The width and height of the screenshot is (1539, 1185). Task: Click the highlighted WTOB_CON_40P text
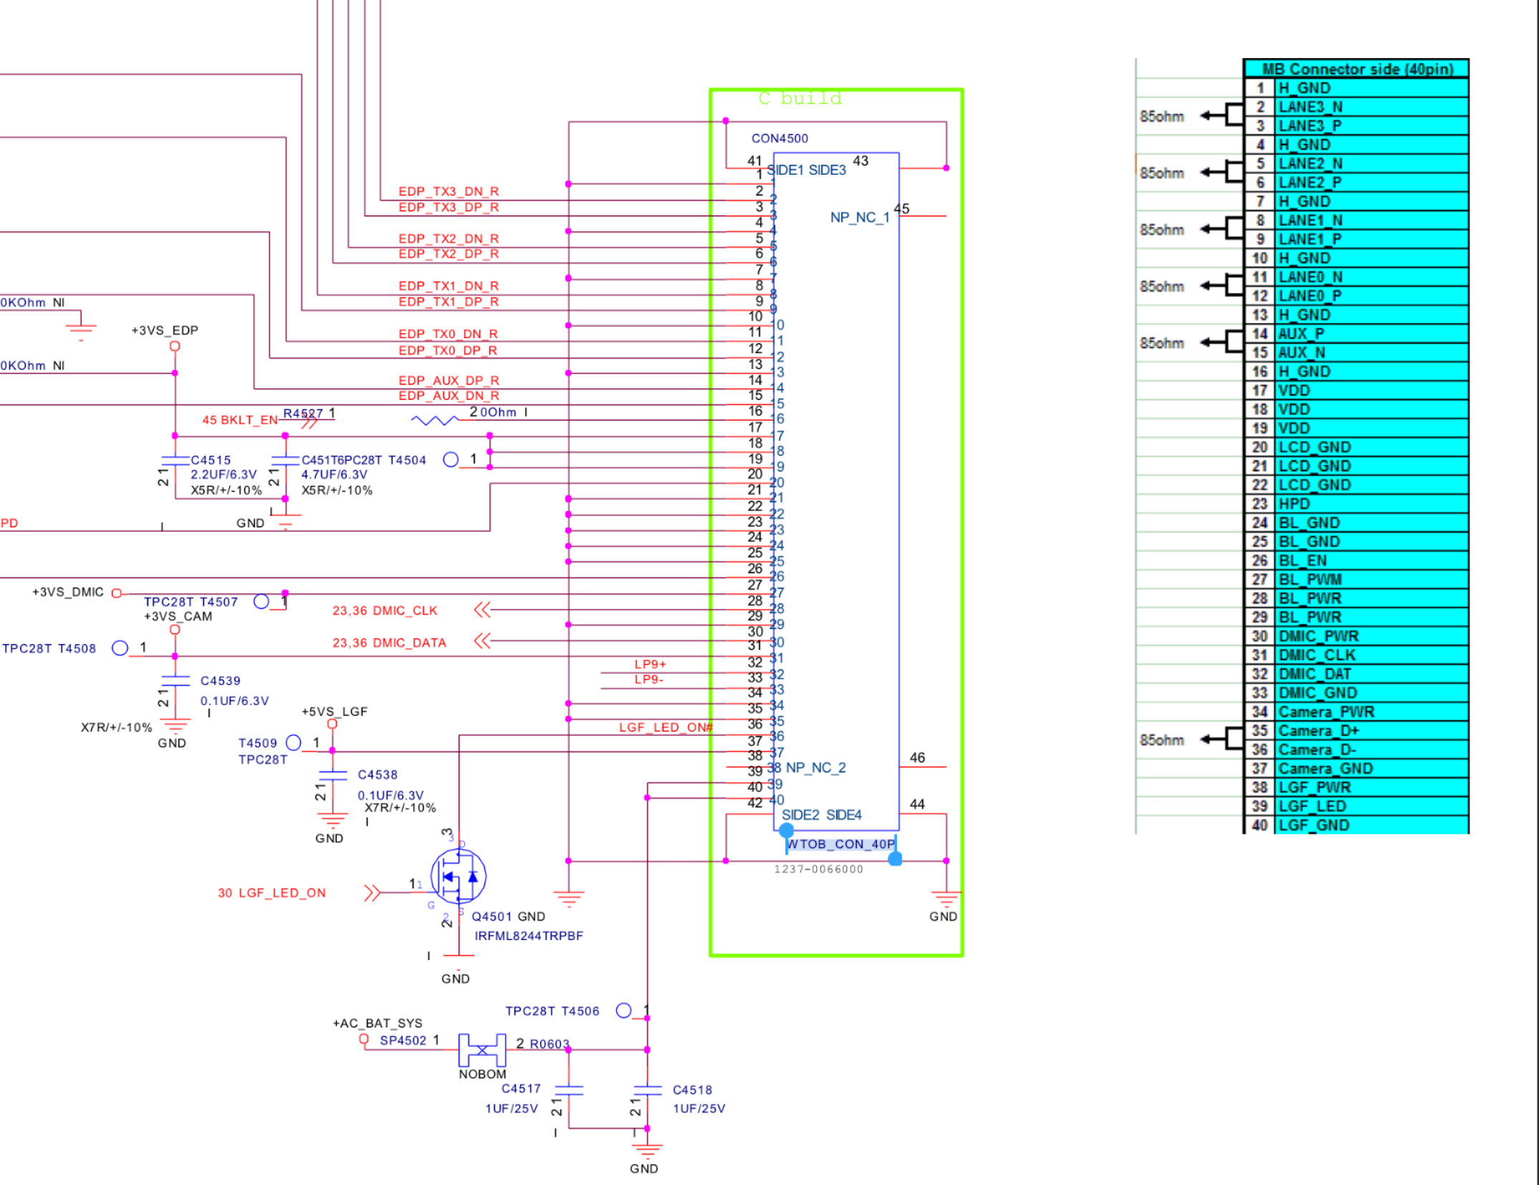840,845
